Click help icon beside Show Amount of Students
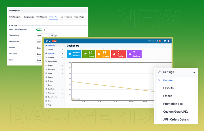The image size is (204, 131). pyautogui.click(x=45, y=30)
